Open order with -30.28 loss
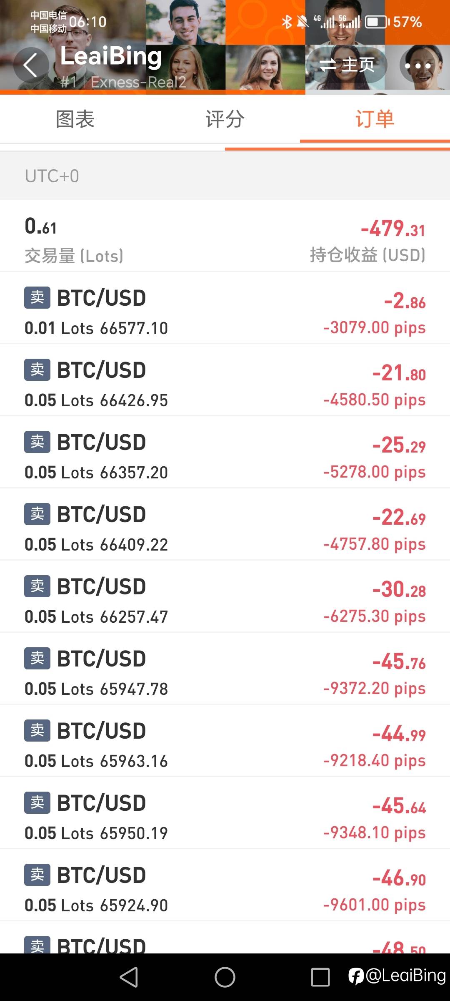Screen dimensions: 450x1001 click(225, 597)
